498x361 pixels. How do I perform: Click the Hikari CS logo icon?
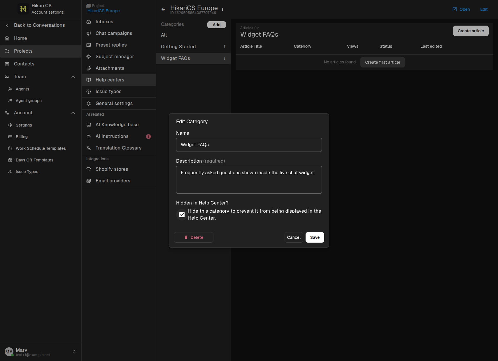(x=23, y=9)
